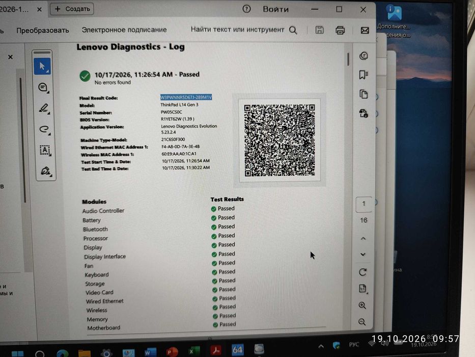This screenshot has width=475, height=357.
Task: Open the page thumbnails copy icon
Action: tap(364, 94)
